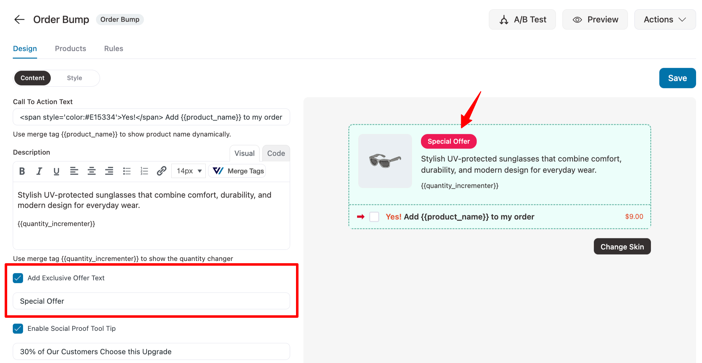Click the insert link icon
This screenshot has width=702, height=363.
[x=161, y=171]
